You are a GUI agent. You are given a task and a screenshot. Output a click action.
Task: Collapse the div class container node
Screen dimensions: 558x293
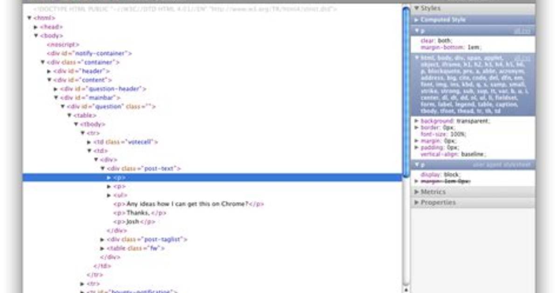click(x=43, y=63)
